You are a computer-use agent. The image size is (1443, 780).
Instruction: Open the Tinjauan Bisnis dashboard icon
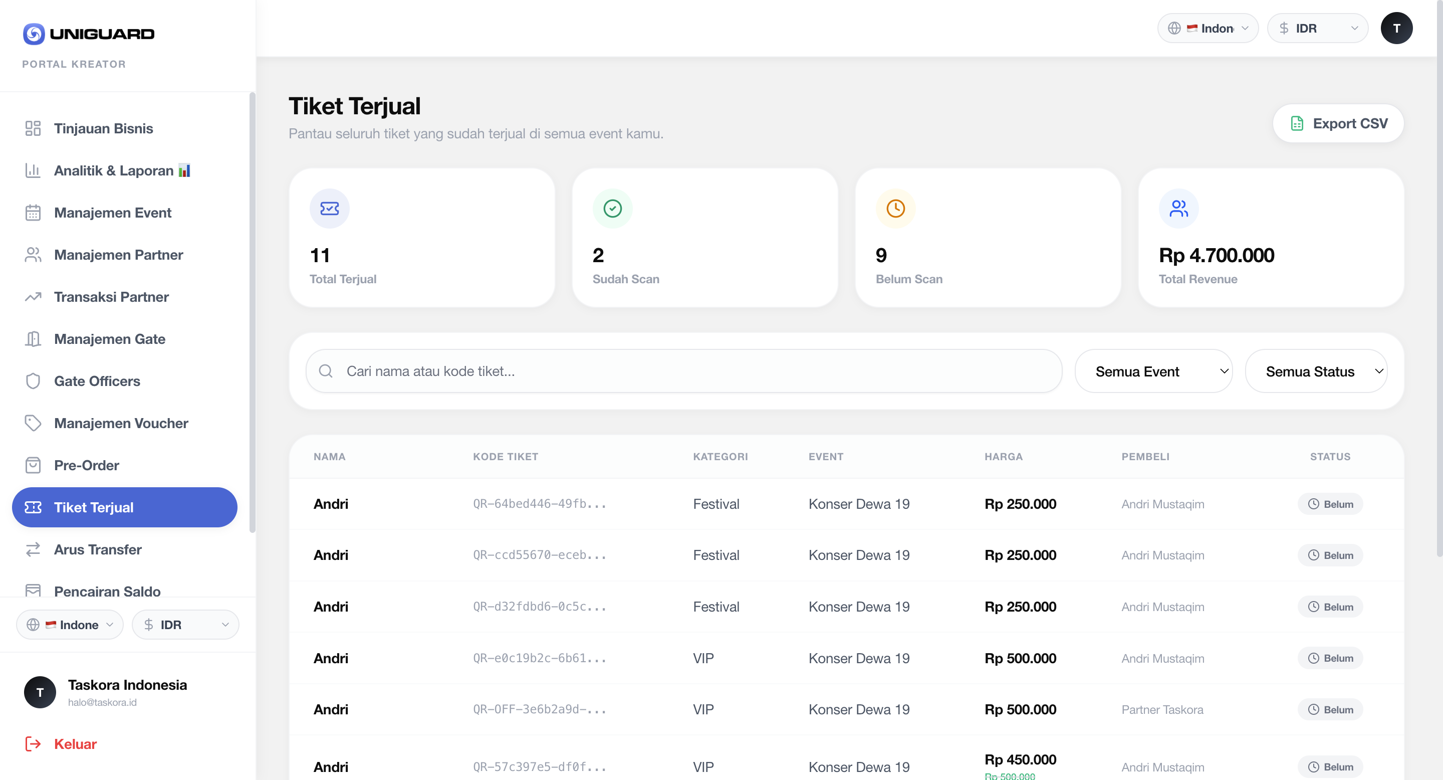tap(33, 128)
